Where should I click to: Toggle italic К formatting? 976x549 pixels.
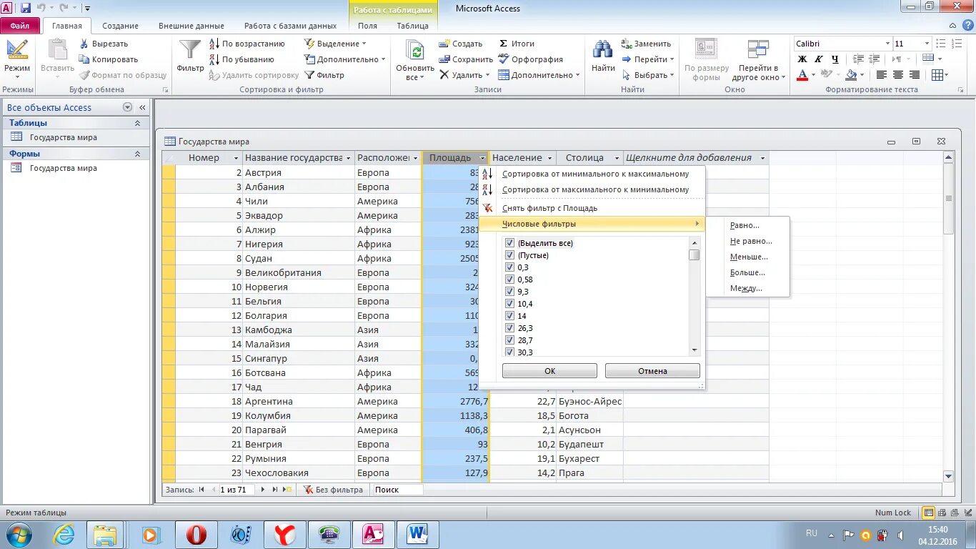[819, 59]
